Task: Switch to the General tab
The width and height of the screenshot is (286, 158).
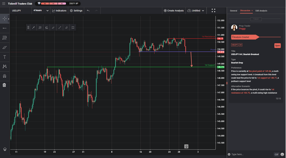Action: coord(233,11)
